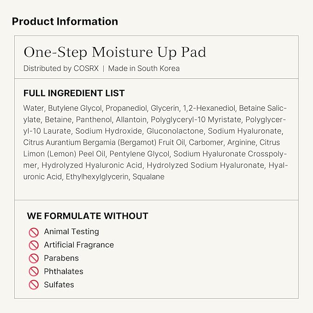Image resolution: width=313 pixels, height=313 pixels.
Task: Click the prohibition icon next to Artificial Fragrance
Action: [x=33, y=245]
